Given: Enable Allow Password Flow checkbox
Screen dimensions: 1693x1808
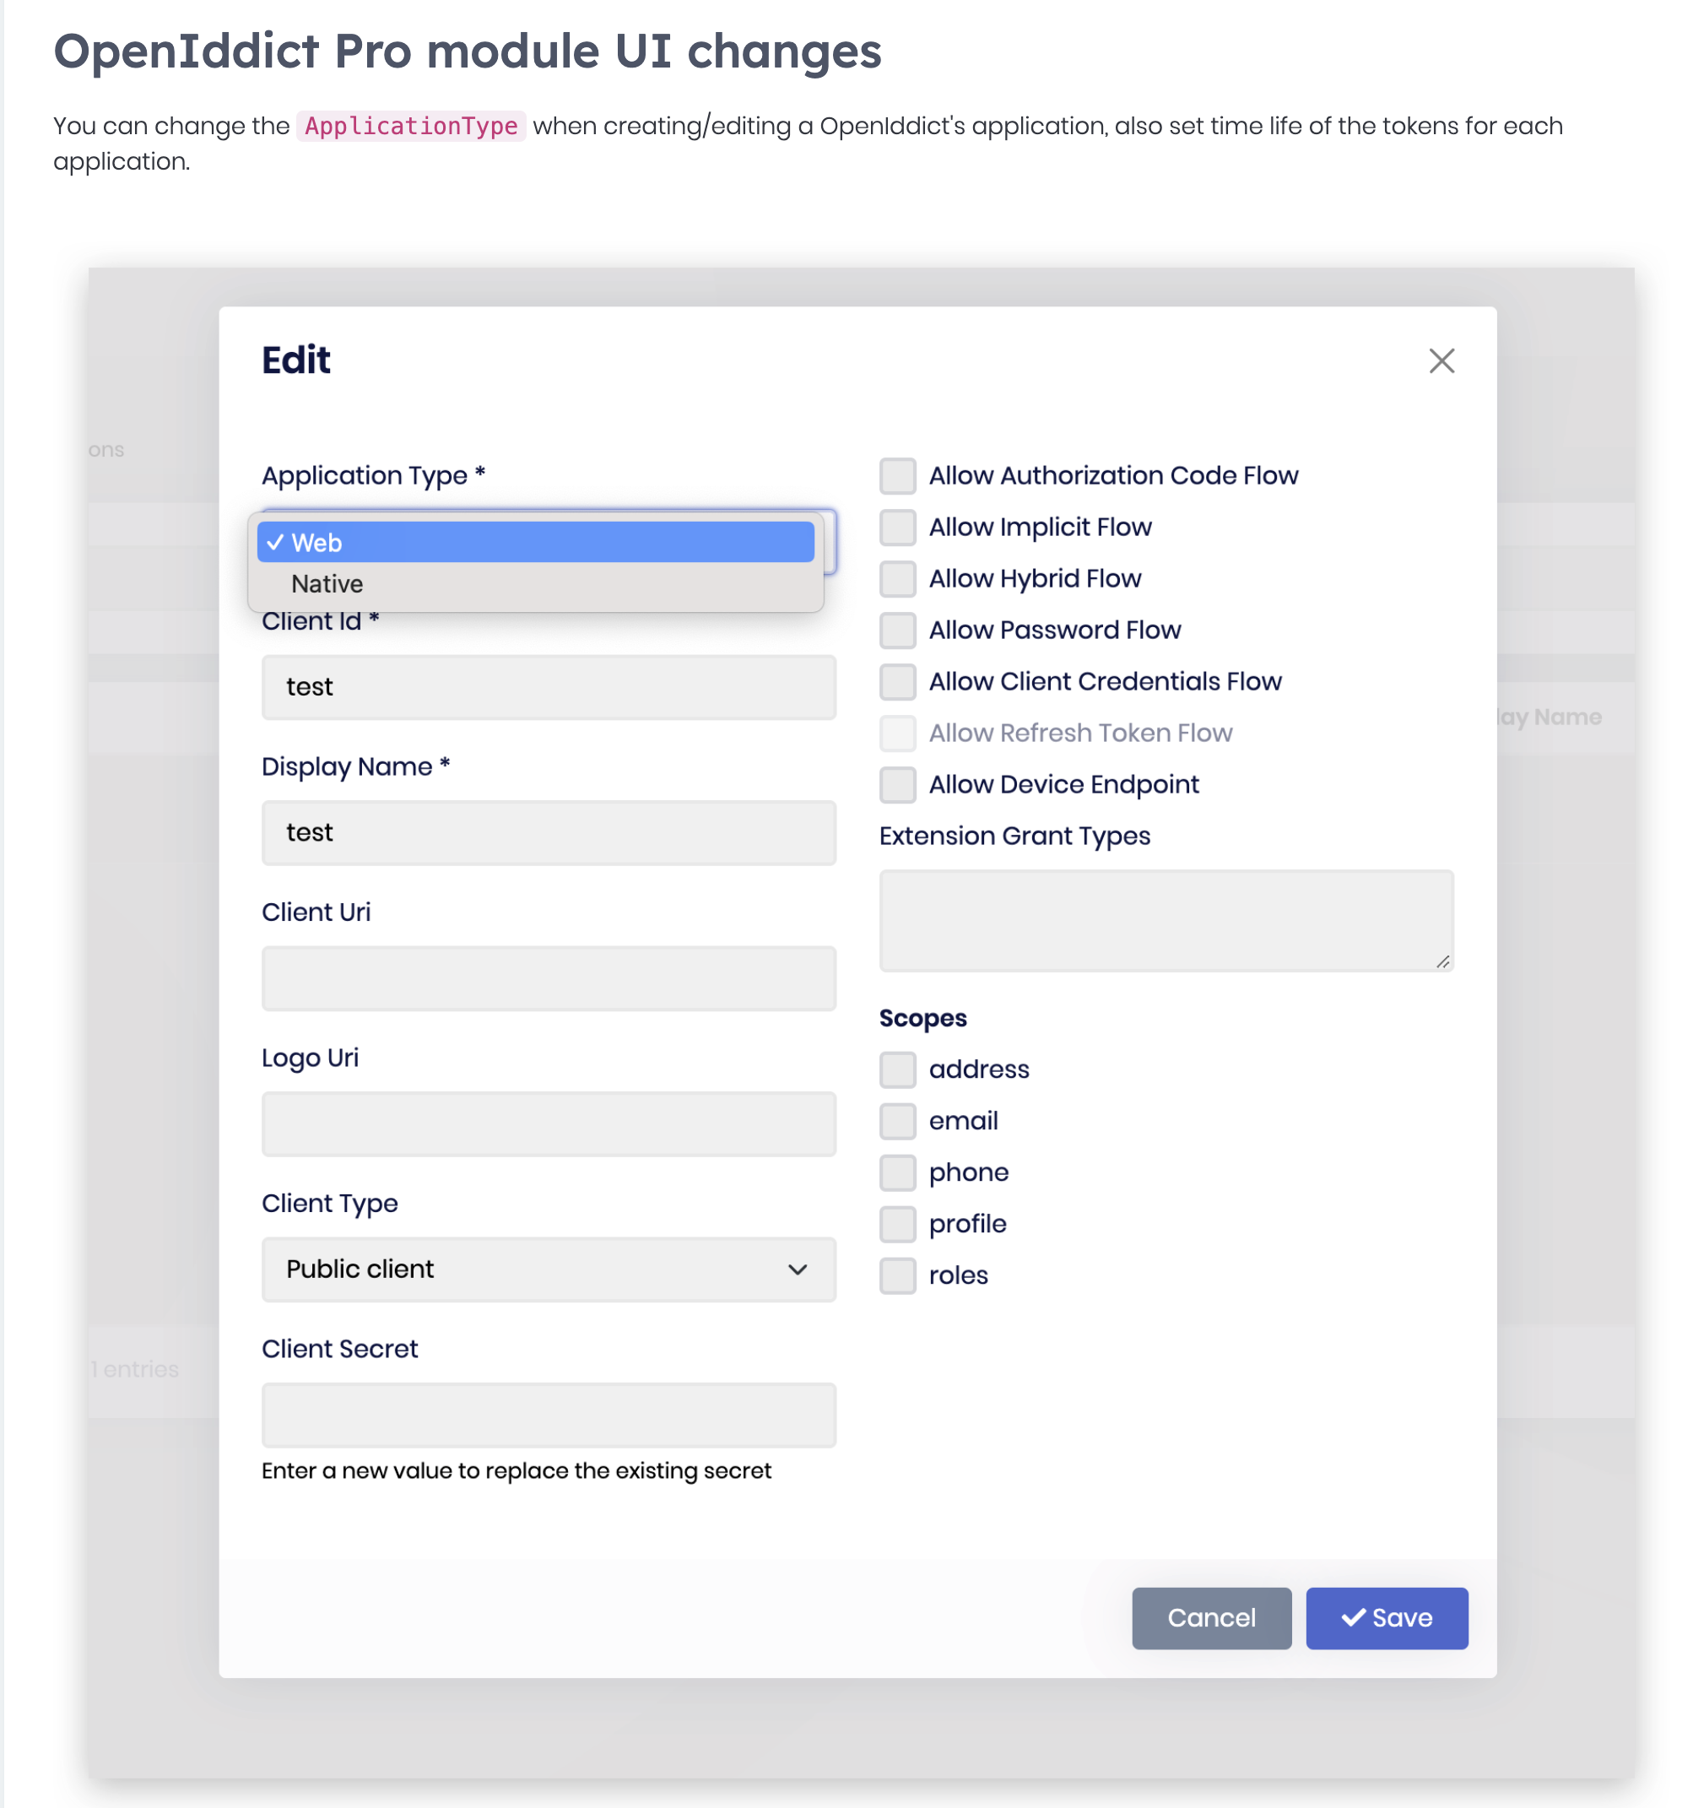Looking at the screenshot, I should 896,631.
